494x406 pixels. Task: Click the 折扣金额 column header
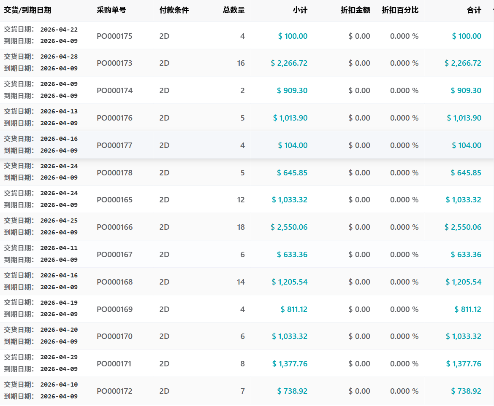point(355,10)
